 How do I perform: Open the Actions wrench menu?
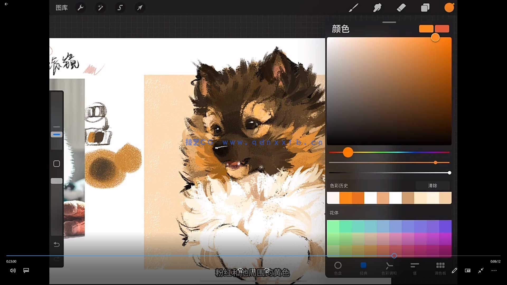click(x=81, y=8)
